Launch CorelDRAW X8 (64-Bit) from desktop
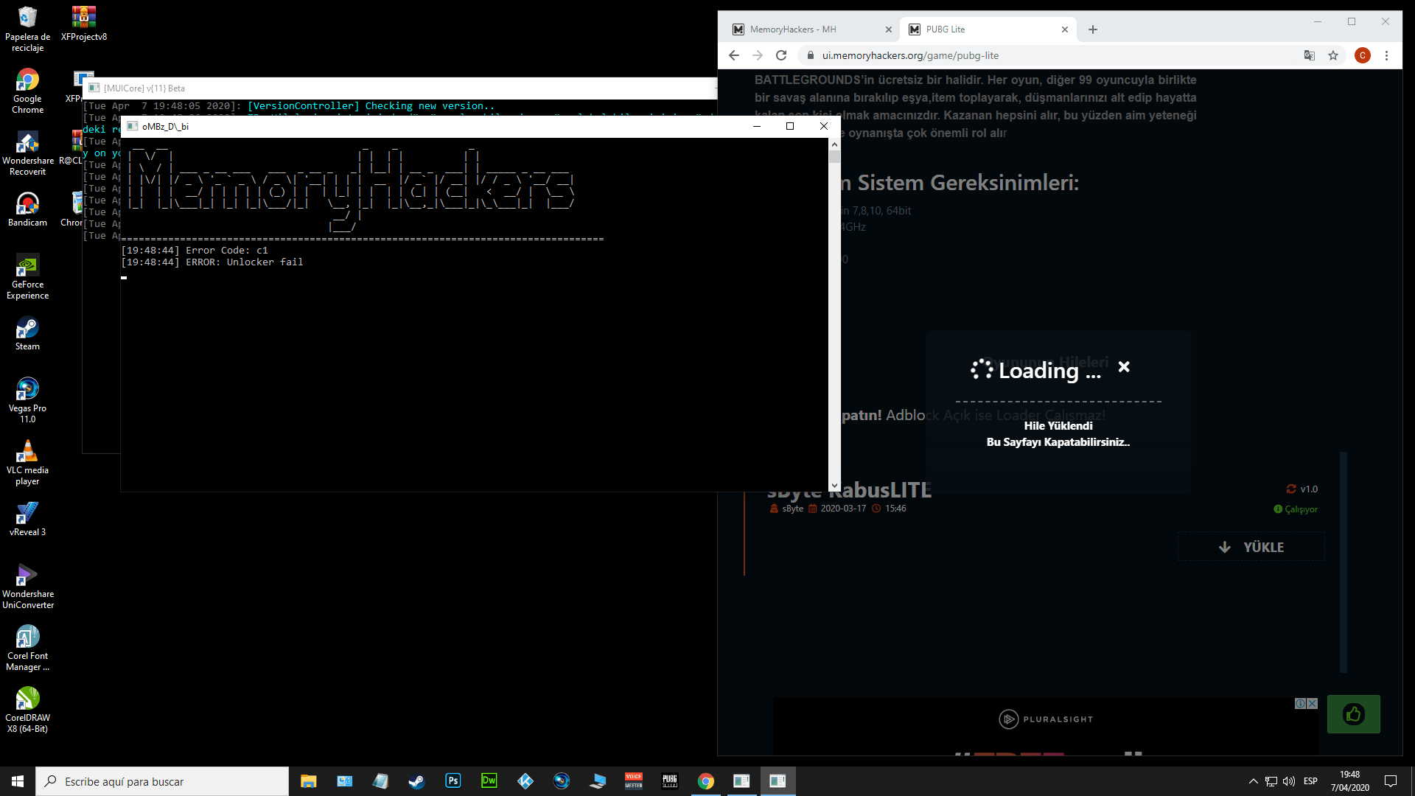 pyautogui.click(x=27, y=711)
